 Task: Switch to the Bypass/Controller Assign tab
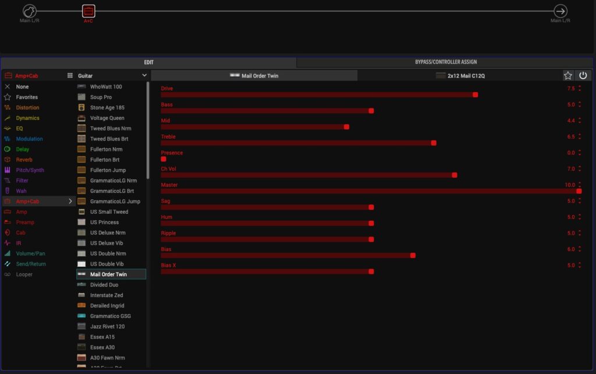click(445, 62)
